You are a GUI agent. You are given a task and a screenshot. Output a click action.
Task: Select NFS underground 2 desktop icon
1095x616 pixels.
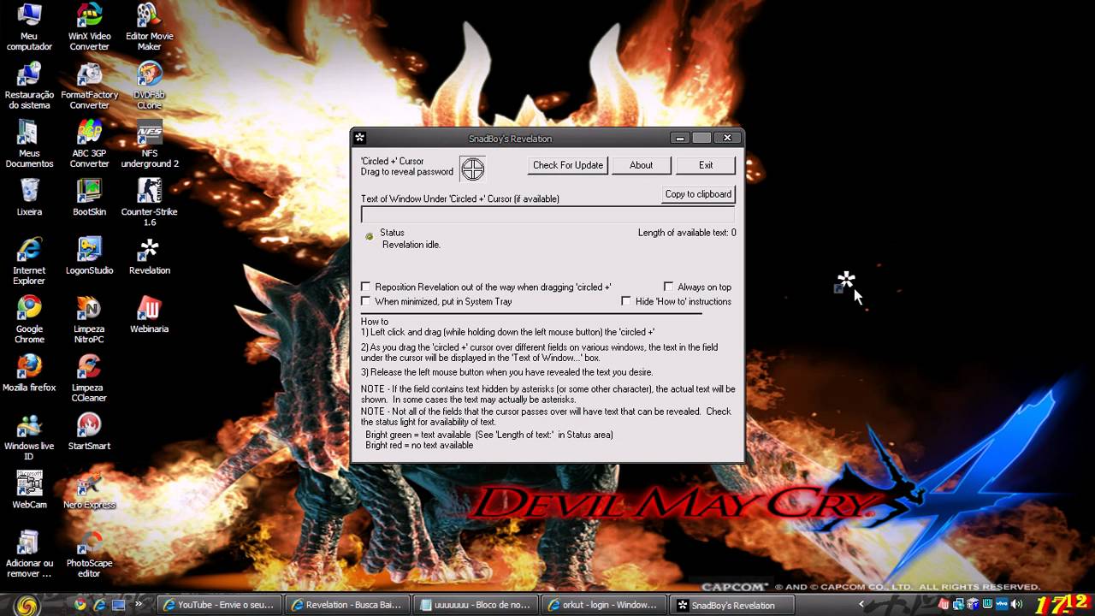tap(149, 144)
